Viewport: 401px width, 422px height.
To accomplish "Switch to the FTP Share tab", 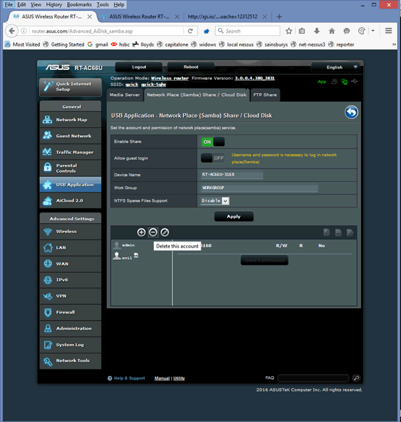I will point(265,95).
